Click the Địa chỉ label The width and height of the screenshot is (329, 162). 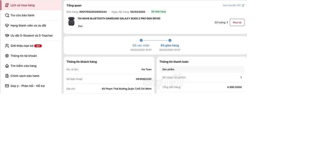(71, 89)
